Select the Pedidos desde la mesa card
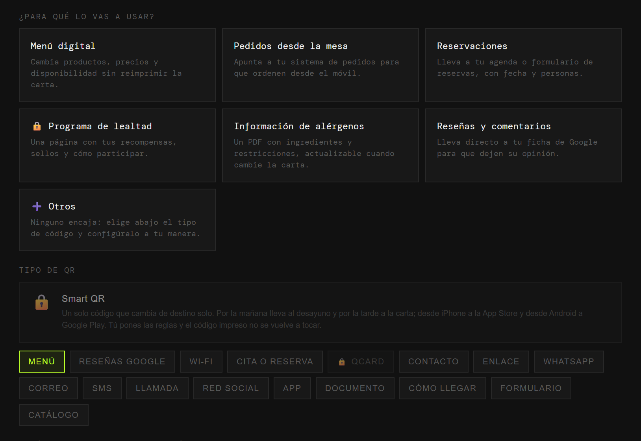The height and width of the screenshot is (441, 641). coord(320,65)
